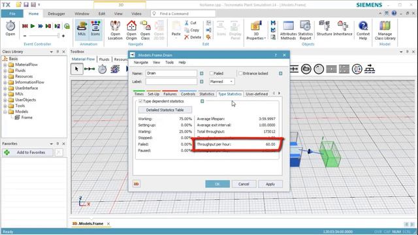Open the Detailed Statistics Table
418x235 pixels.
(165, 110)
